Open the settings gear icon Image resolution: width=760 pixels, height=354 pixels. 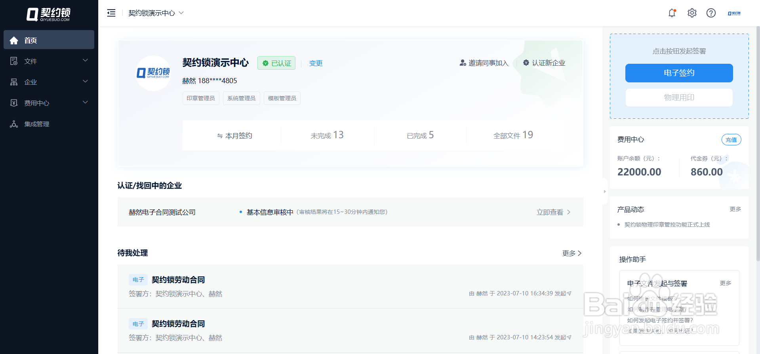692,13
